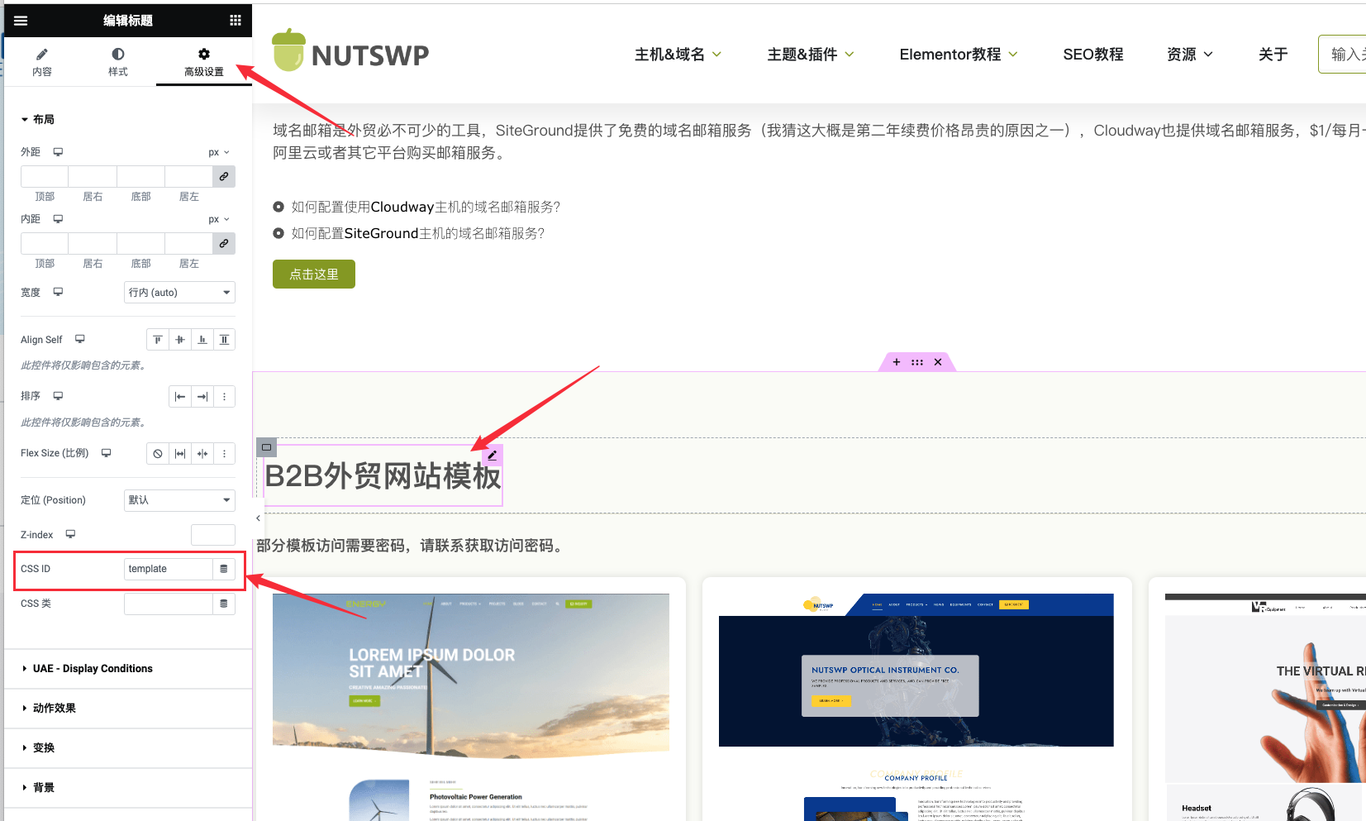This screenshot has width=1366, height=821.
Task: Open the 宽度 dropdown showing 行内 (auto)
Action: pyautogui.click(x=179, y=292)
